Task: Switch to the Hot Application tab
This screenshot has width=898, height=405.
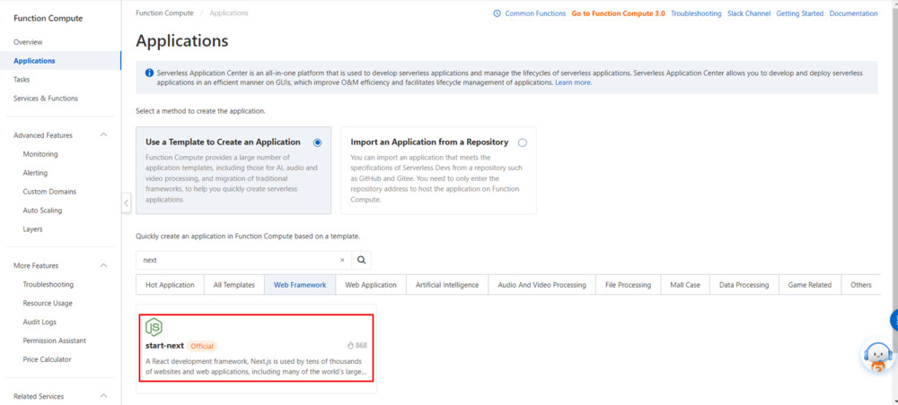Action: (170, 284)
